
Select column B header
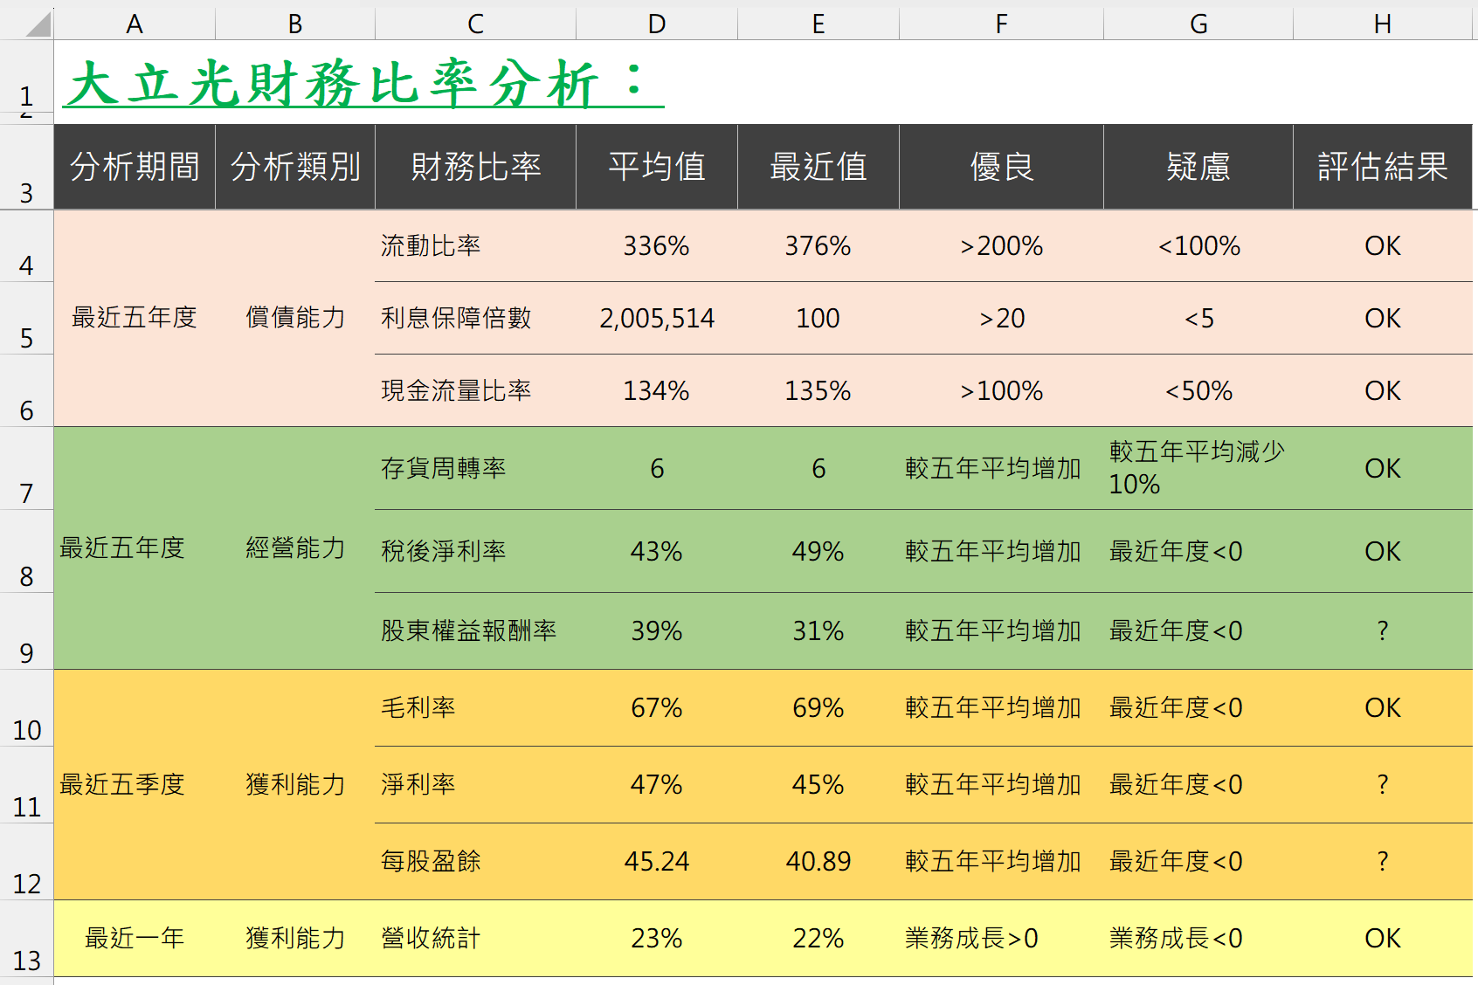295,24
